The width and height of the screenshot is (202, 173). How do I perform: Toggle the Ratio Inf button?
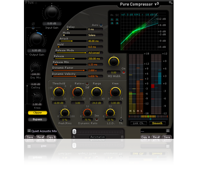pyautogui.click(x=87, y=83)
